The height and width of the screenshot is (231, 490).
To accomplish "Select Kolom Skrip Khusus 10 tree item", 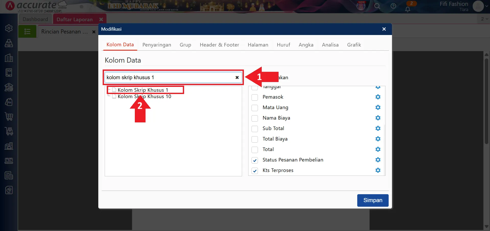I will (x=144, y=97).
